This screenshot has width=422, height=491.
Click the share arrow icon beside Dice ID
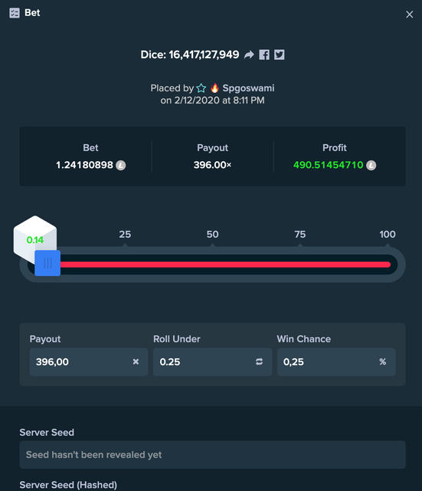[x=249, y=54]
